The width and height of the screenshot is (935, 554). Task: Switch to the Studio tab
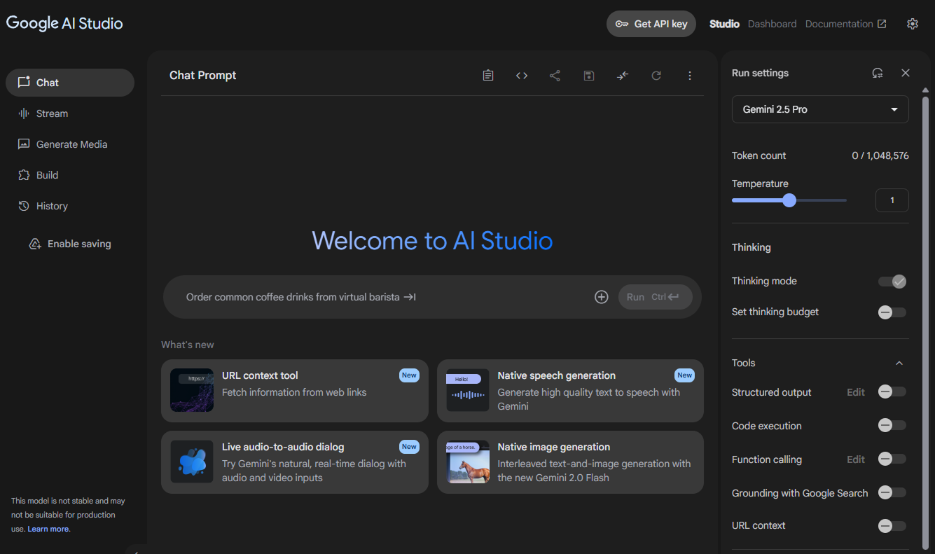pyautogui.click(x=724, y=24)
